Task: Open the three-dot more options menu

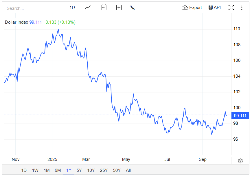Action: [x=242, y=8]
